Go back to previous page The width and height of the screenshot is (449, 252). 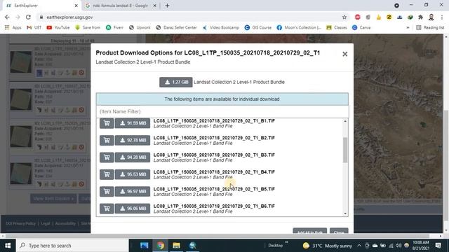coord(7,17)
